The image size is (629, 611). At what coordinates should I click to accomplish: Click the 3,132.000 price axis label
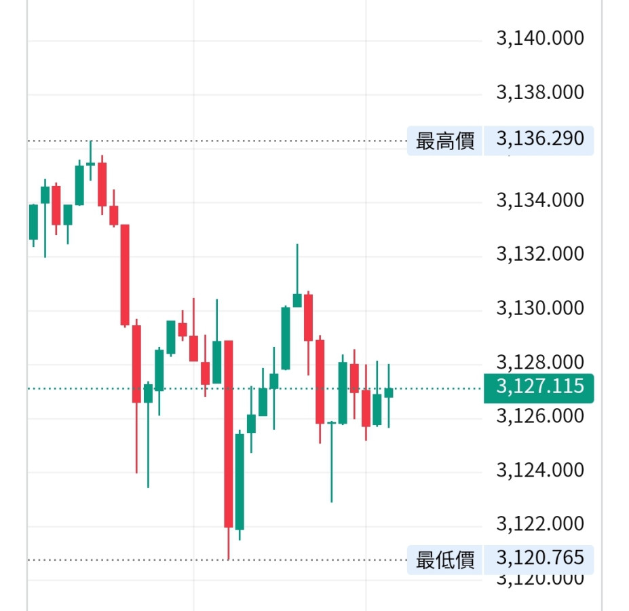(x=539, y=254)
